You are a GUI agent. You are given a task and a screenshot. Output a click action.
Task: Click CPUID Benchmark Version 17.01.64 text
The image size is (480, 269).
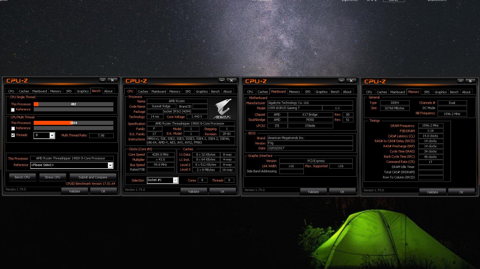click(x=91, y=184)
